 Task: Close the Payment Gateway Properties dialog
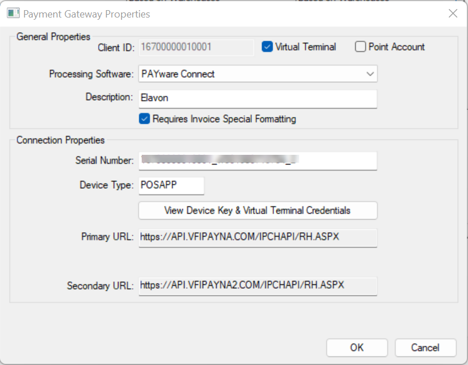click(x=452, y=14)
